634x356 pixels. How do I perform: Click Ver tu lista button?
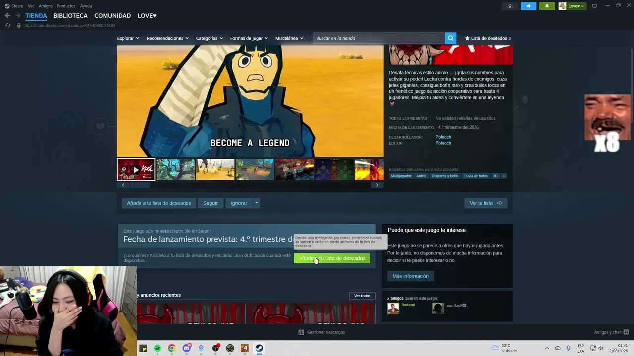click(485, 203)
